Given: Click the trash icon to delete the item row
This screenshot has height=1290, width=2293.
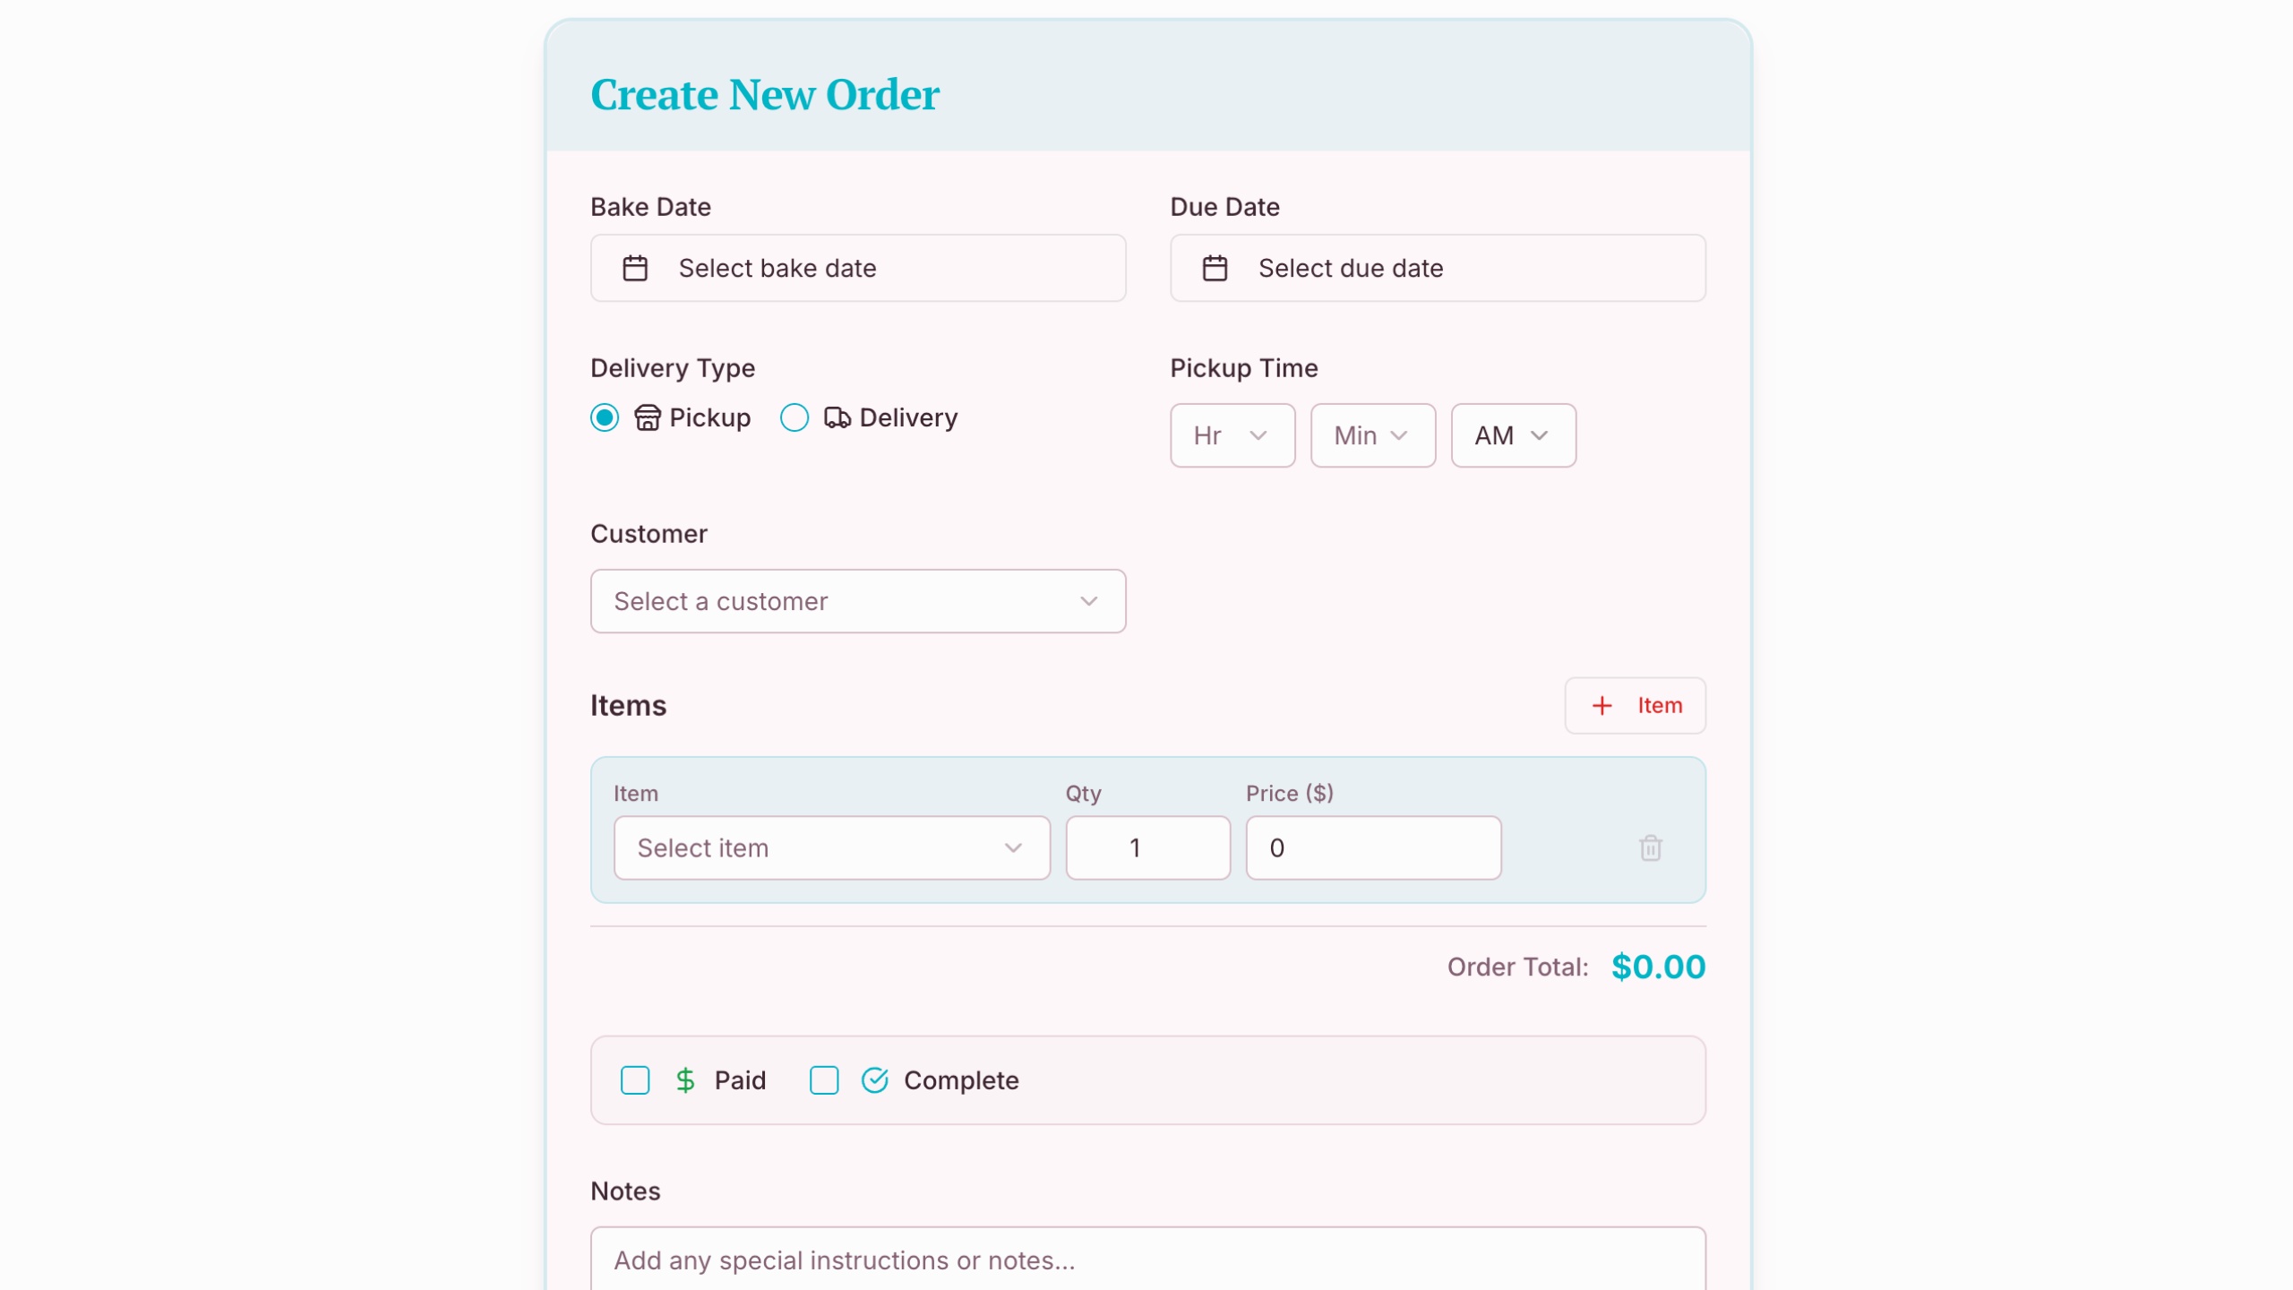Looking at the screenshot, I should click(1650, 847).
